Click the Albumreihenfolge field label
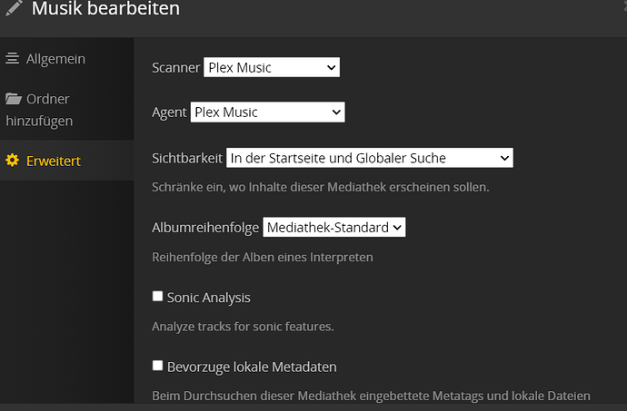627x411 pixels. point(205,228)
